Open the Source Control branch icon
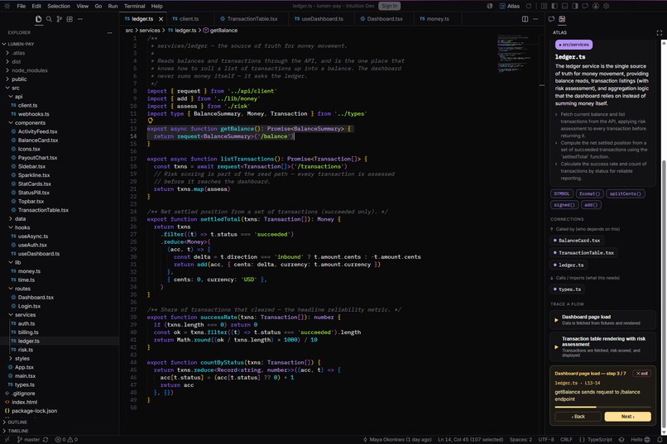This screenshot has height=444, width=667. click(59, 19)
